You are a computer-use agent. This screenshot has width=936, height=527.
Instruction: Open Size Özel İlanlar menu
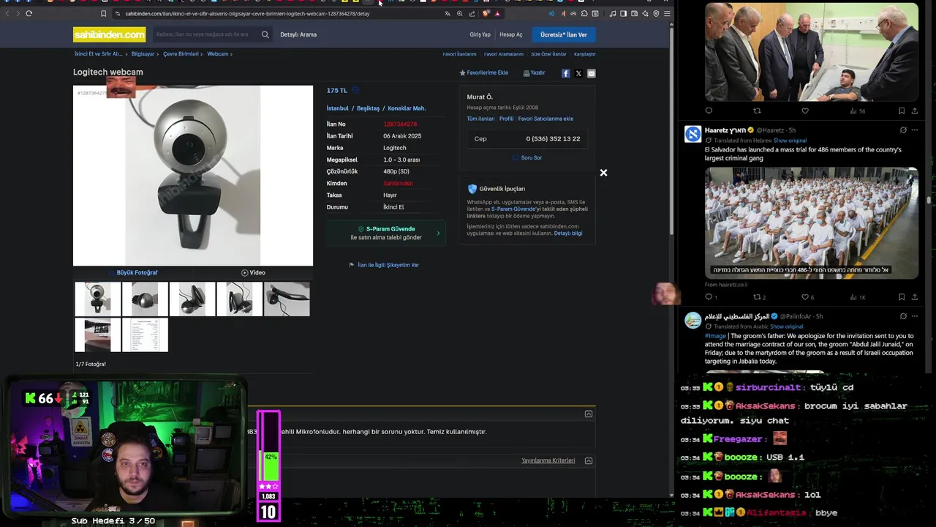[548, 54]
